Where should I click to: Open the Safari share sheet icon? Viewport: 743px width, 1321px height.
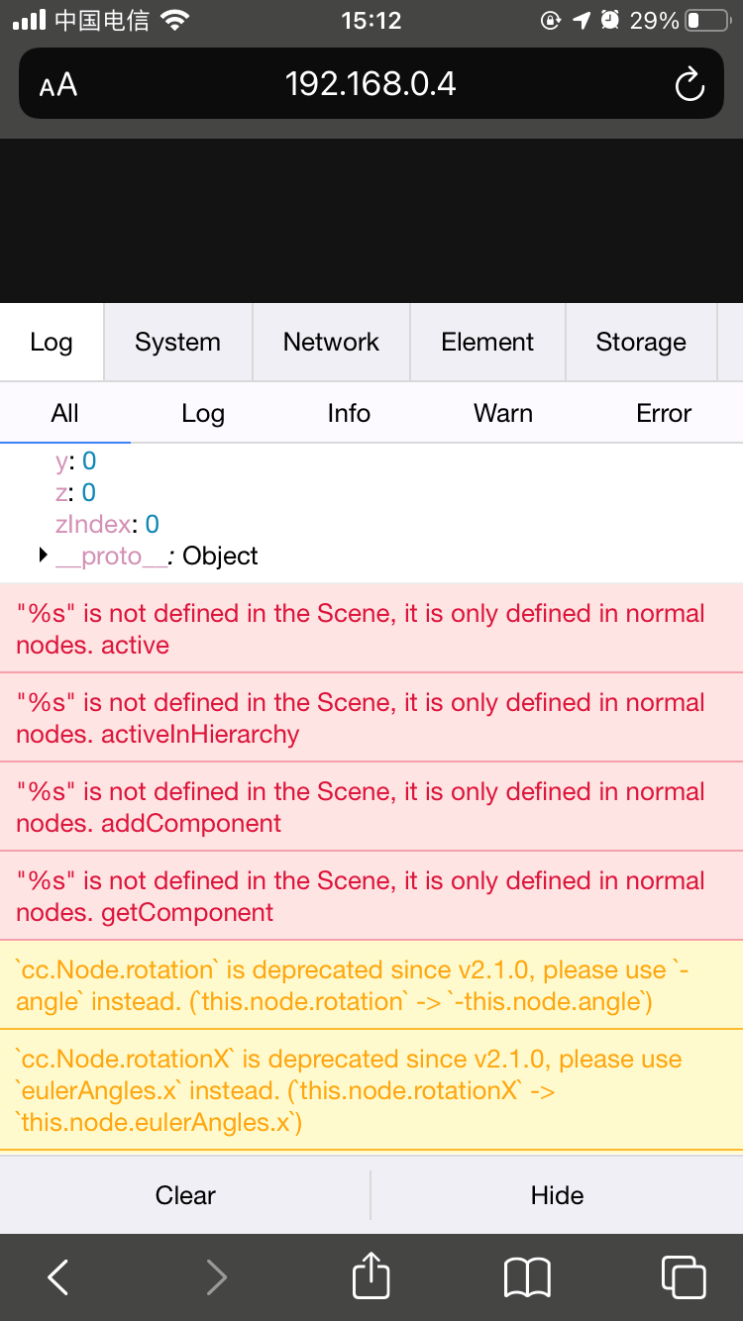point(371,1275)
